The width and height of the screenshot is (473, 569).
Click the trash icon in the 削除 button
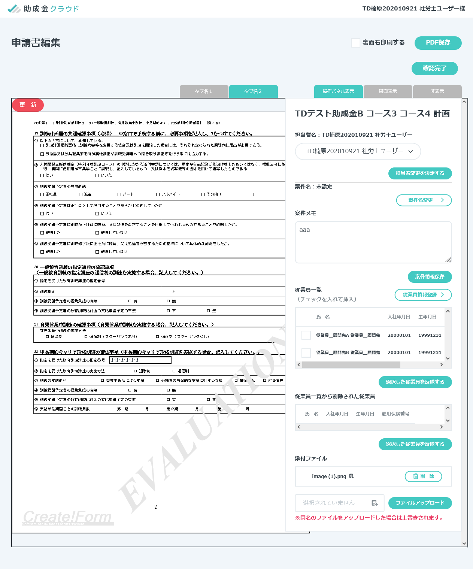[x=415, y=476]
